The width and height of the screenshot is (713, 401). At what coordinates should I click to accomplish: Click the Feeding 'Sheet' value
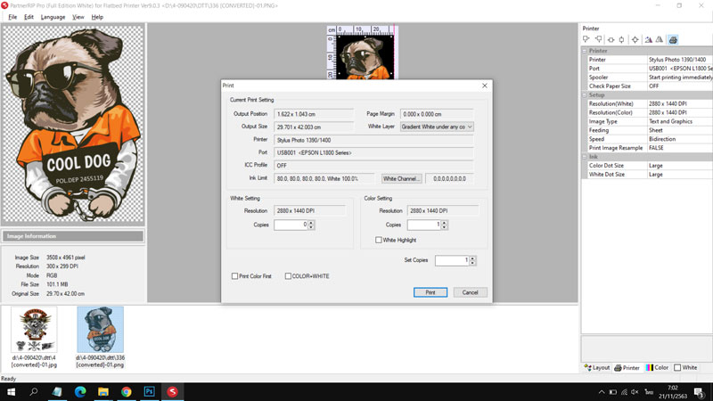tap(655, 130)
